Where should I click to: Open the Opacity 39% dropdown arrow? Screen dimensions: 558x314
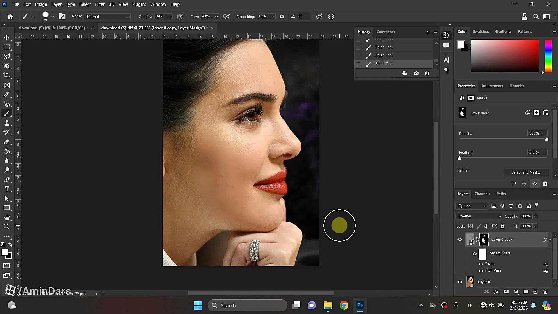tap(170, 17)
